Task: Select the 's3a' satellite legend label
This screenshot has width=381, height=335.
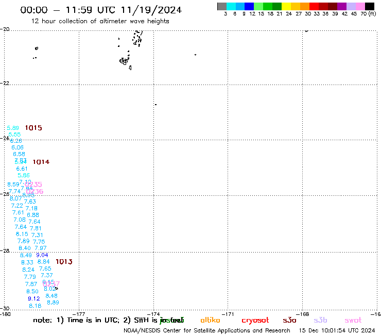Action: (x=289, y=320)
